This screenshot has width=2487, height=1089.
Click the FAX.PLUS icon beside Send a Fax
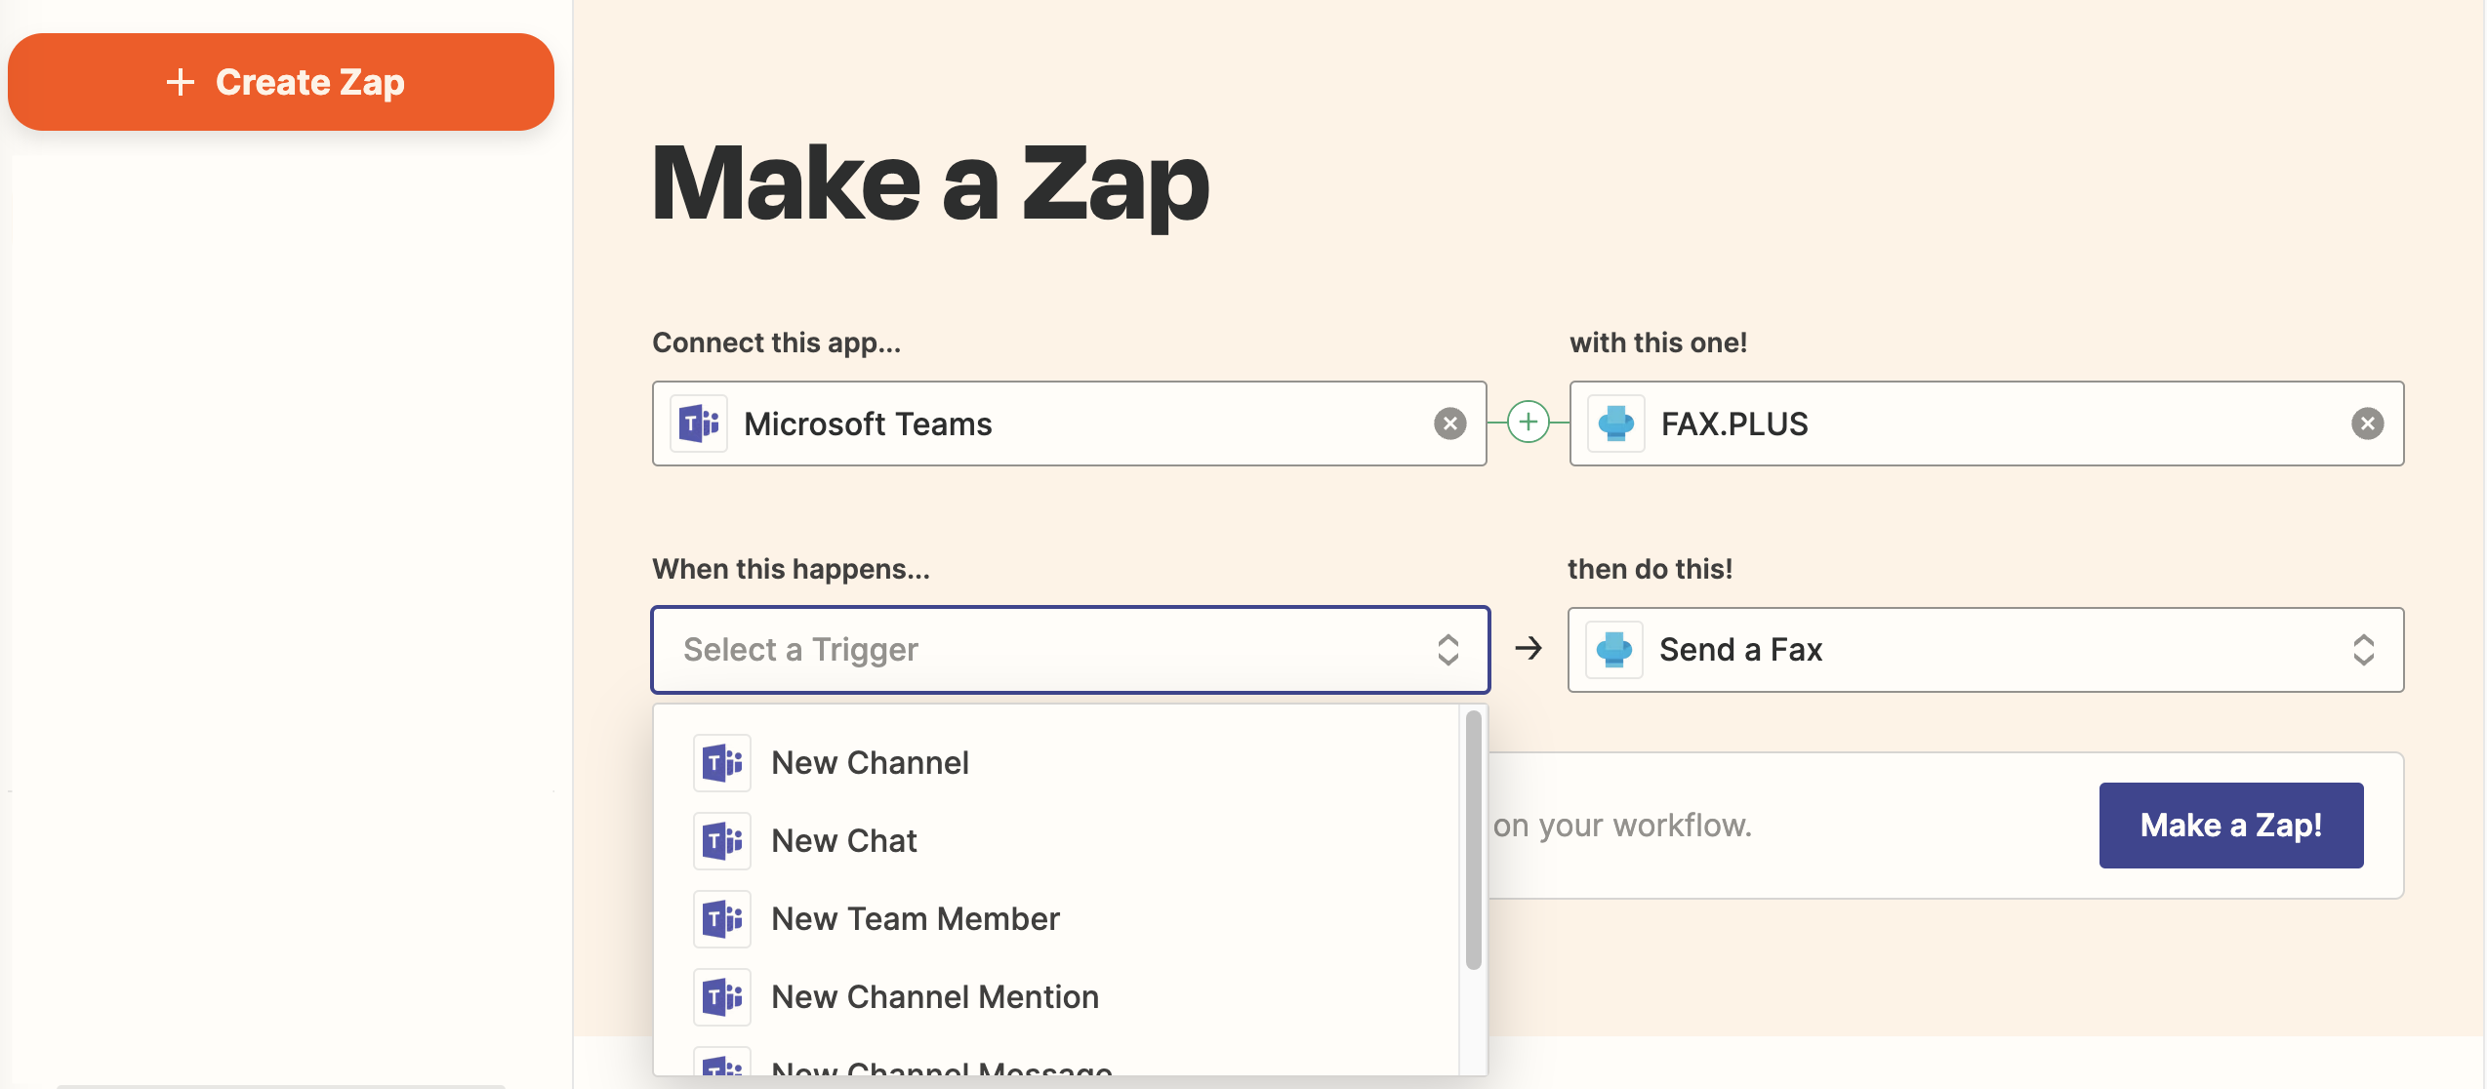[x=1614, y=650]
